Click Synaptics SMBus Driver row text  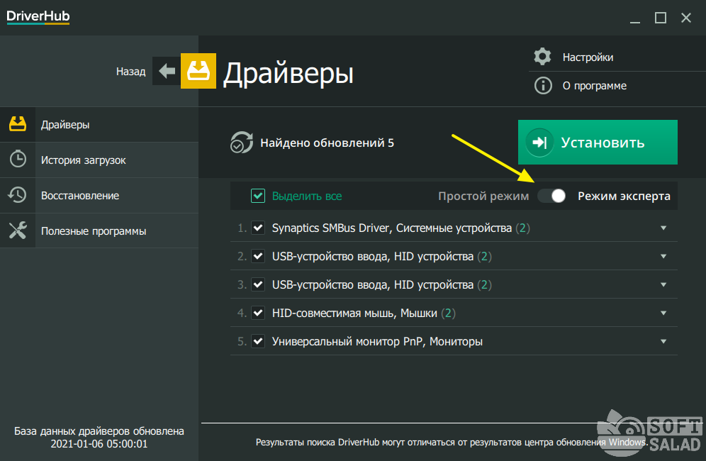(x=400, y=228)
